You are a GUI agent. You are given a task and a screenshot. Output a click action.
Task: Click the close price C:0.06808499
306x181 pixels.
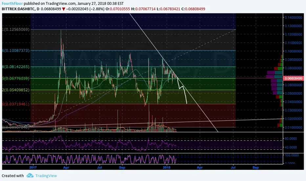[x=193, y=9]
